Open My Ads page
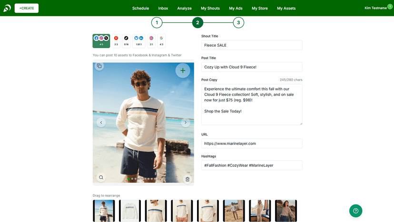The width and height of the screenshot is (394, 222). [236, 8]
